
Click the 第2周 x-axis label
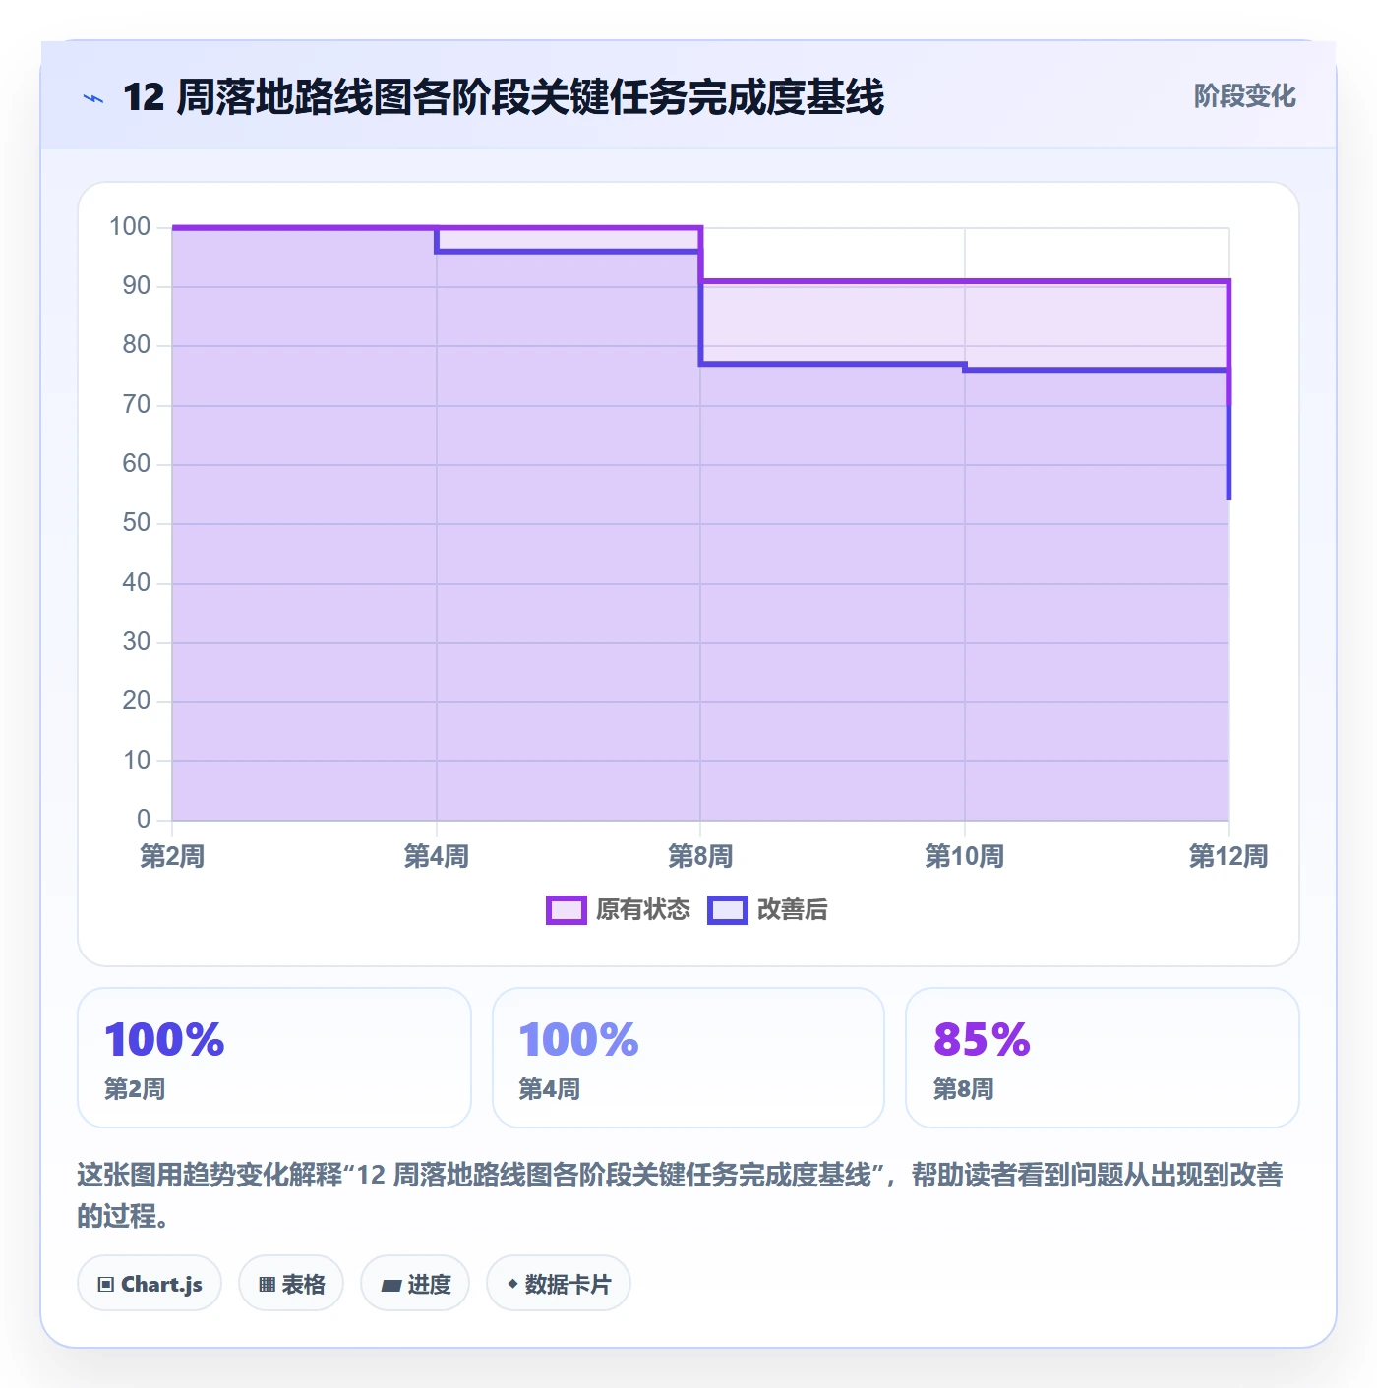click(172, 856)
